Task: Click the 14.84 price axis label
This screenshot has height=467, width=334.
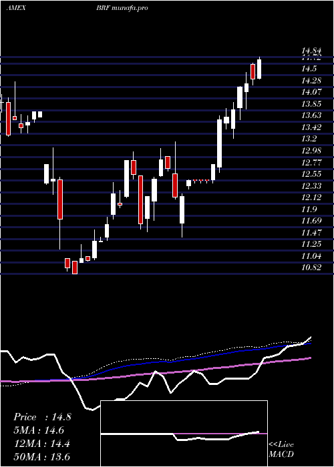Action: pyautogui.click(x=312, y=52)
